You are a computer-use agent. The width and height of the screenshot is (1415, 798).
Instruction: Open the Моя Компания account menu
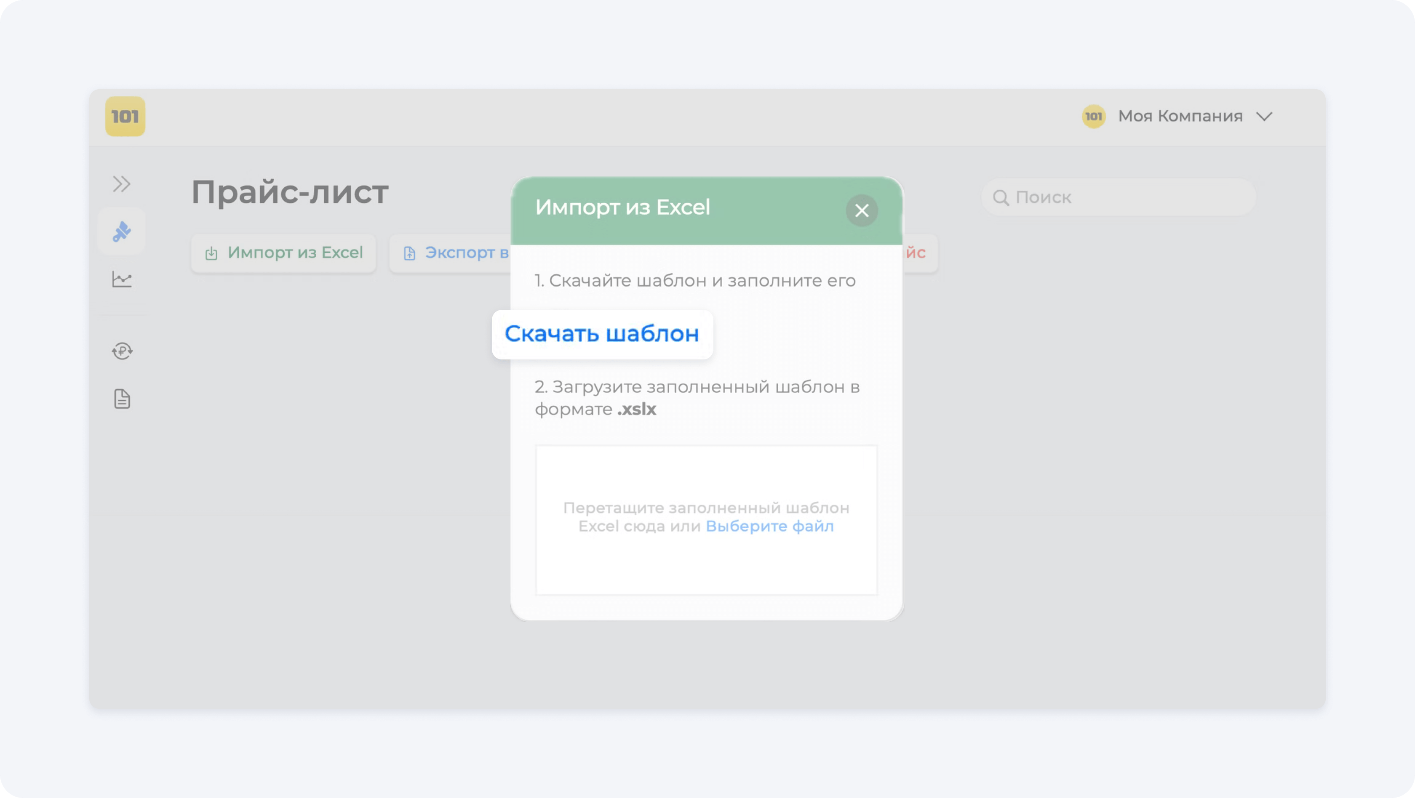pos(1180,116)
